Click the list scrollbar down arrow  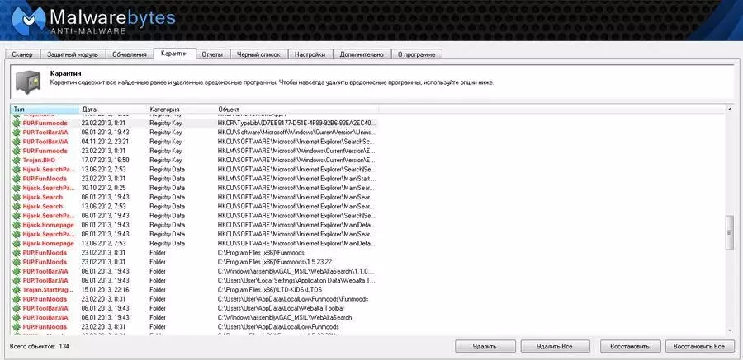click(x=729, y=330)
